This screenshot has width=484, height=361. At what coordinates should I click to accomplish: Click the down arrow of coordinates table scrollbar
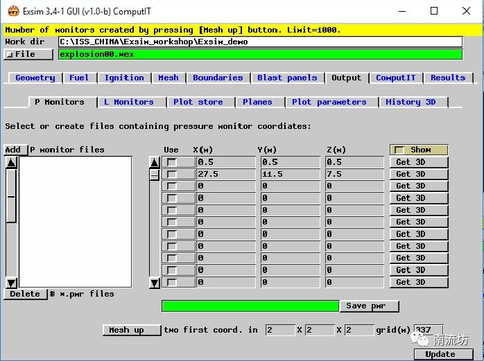[x=155, y=282]
